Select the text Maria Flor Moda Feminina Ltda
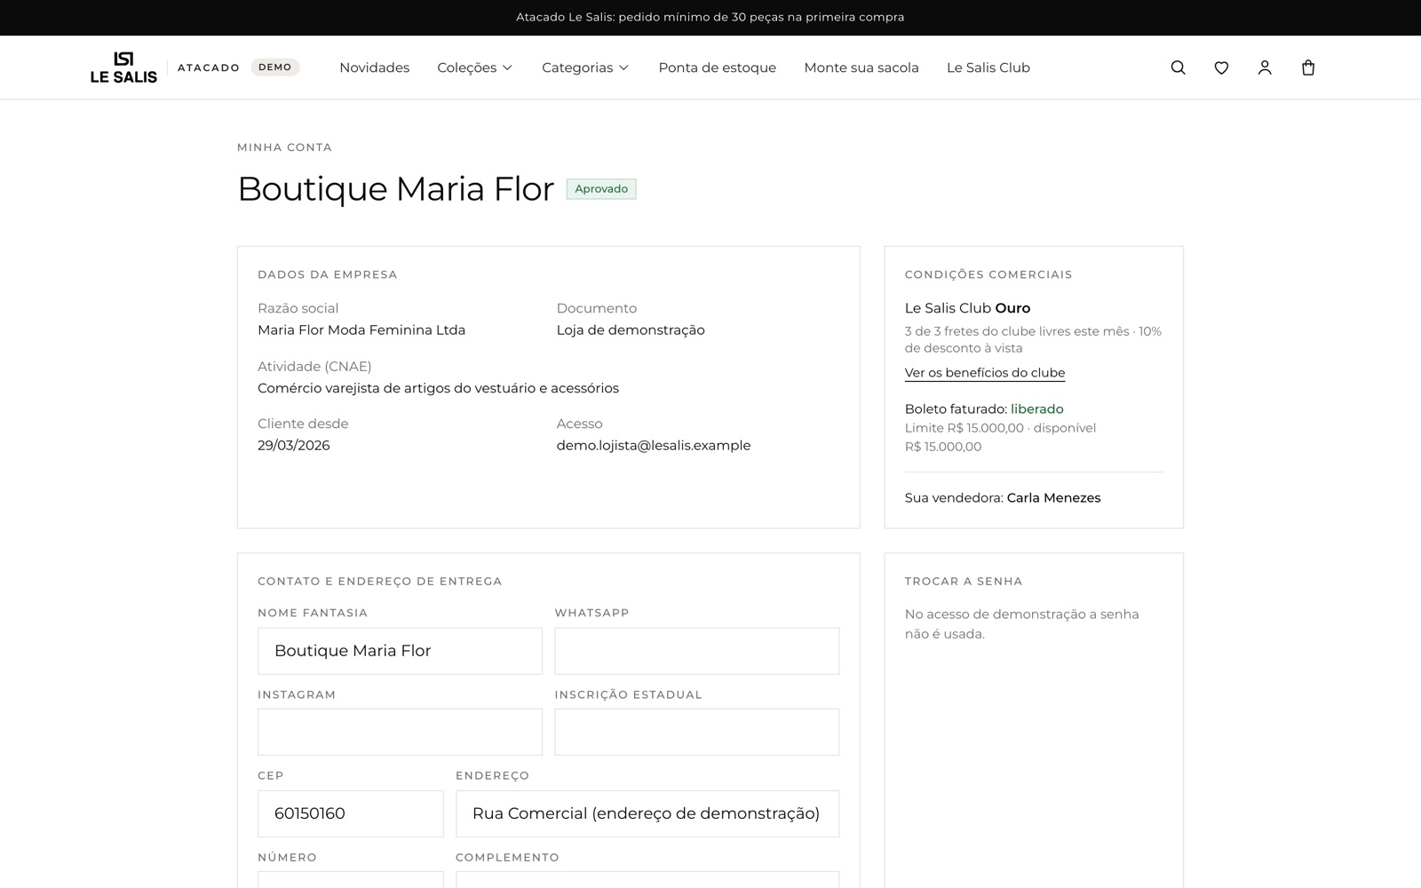Image resolution: width=1421 pixels, height=888 pixels. pyautogui.click(x=361, y=329)
